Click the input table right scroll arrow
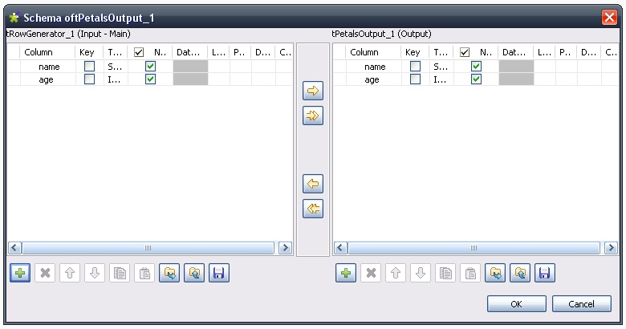 click(285, 248)
